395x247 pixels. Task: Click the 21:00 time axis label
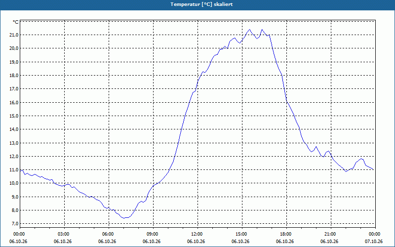click(331, 234)
